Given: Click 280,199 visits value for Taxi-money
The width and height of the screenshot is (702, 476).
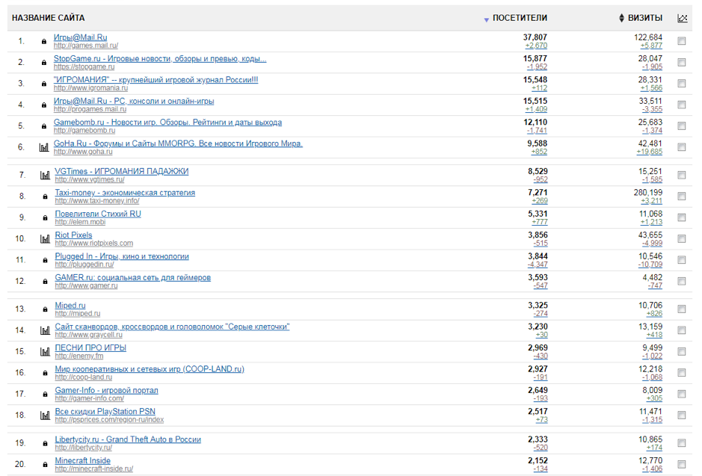Looking at the screenshot, I should 648,192.
